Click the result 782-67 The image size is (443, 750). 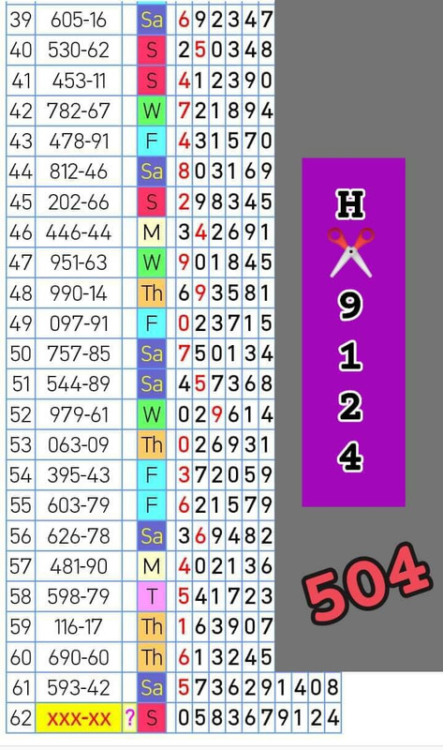[79, 111]
